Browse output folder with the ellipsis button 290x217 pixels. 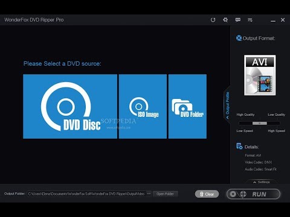click(149, 193)
